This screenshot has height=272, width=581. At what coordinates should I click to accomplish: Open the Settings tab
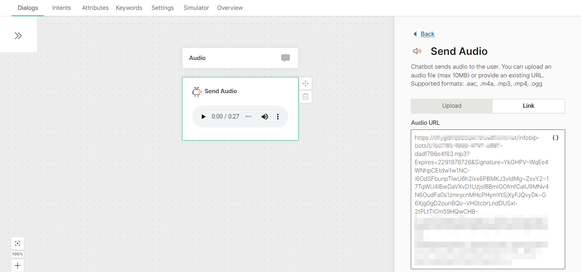(x=162, y=8)
